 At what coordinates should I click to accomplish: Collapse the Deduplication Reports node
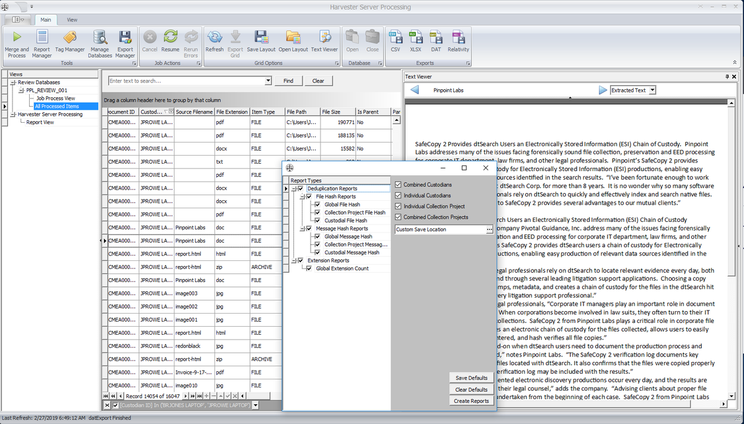click(x=294, y=188)
